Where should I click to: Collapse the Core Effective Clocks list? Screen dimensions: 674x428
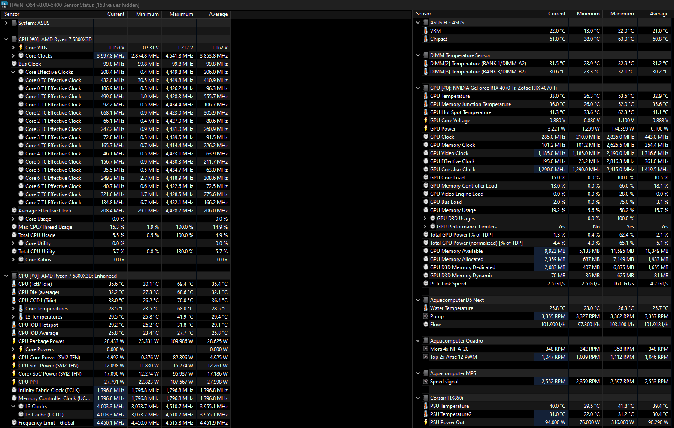tap(13, 72)
